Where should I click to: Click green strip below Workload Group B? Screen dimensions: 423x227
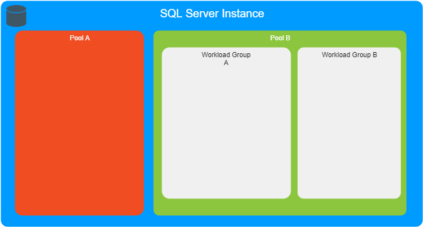(349, 206)
